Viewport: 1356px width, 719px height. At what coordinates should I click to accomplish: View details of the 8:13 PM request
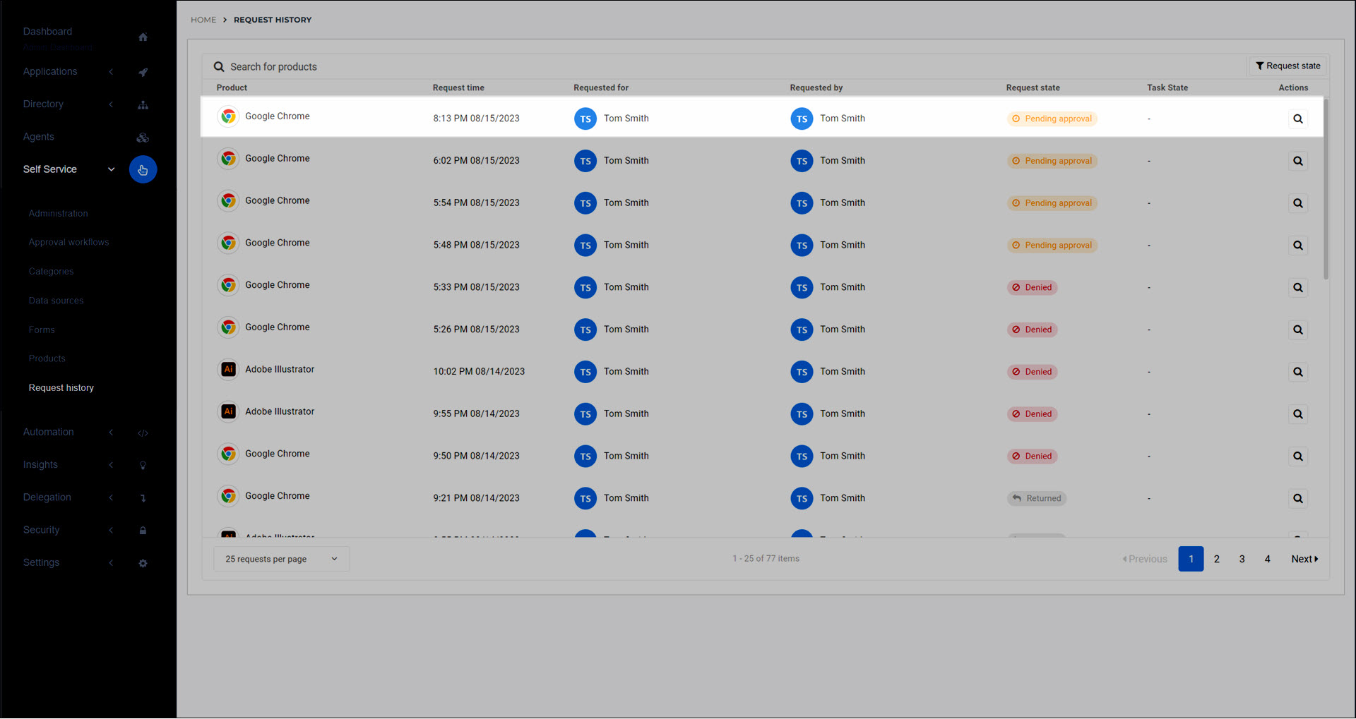pos(1297,119)
